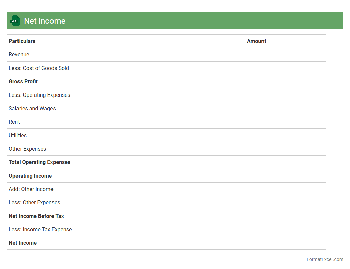Click the XLS file icon in header
This screenshot has height=269, width=350.
tap(15, 21)
